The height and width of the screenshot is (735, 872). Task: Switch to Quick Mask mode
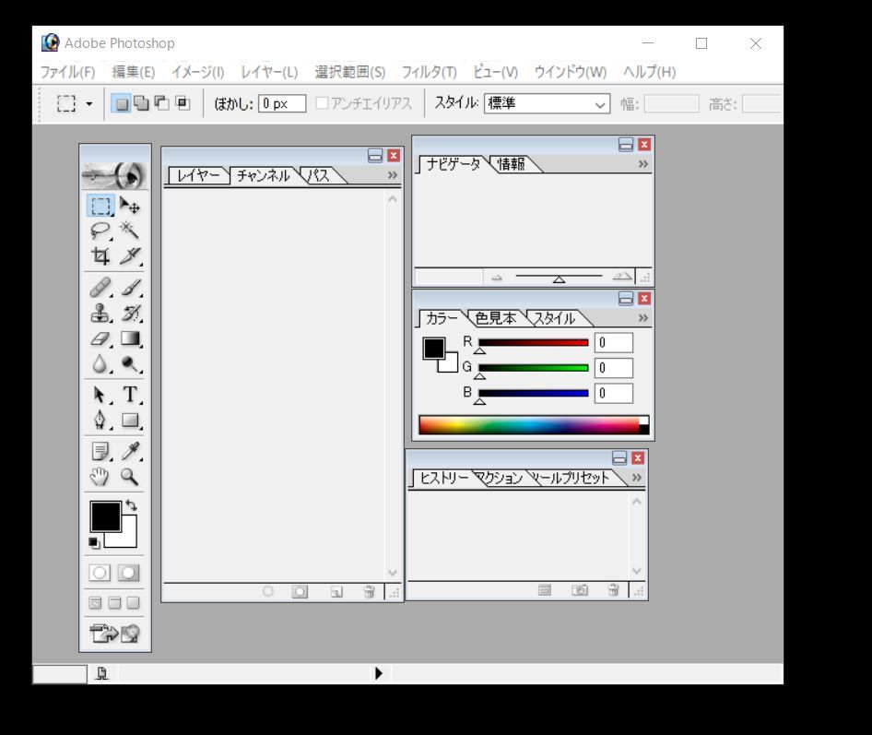[x=128, y=573]
